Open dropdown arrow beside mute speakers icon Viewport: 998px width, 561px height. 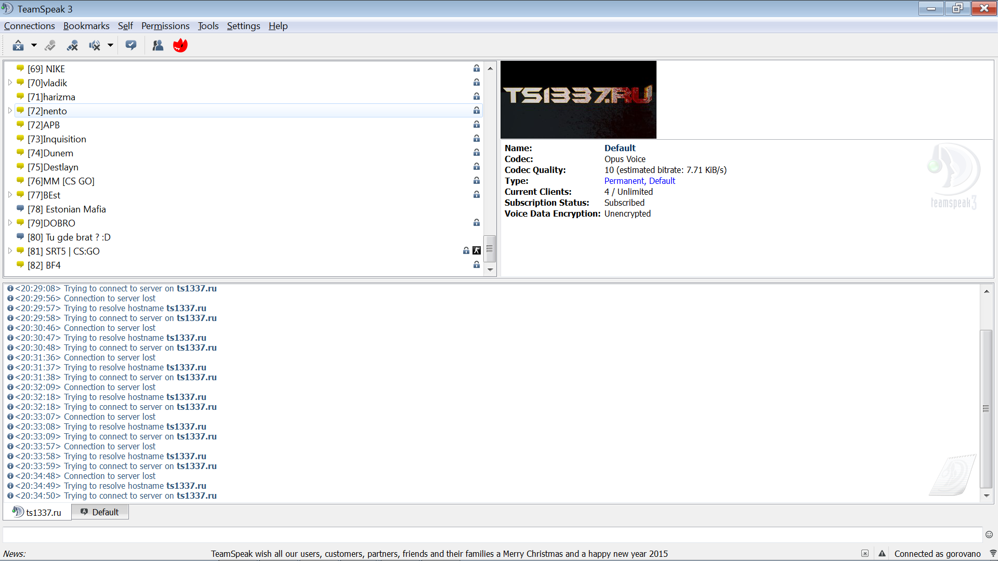tap(110, 46)
